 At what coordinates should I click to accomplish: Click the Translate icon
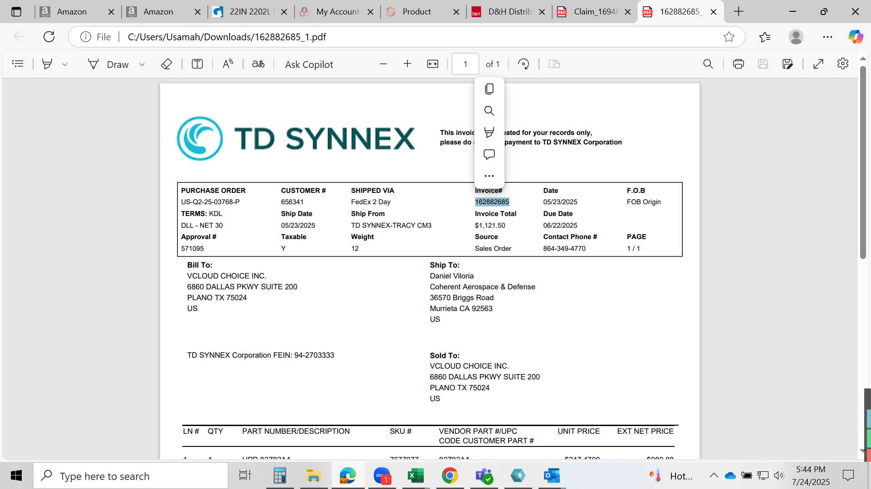click(259, 64)
